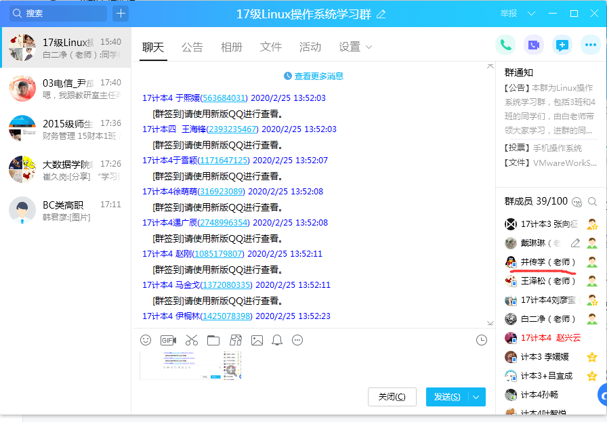Open the 【投票】手机操作系统 notice

pos(543,148)
